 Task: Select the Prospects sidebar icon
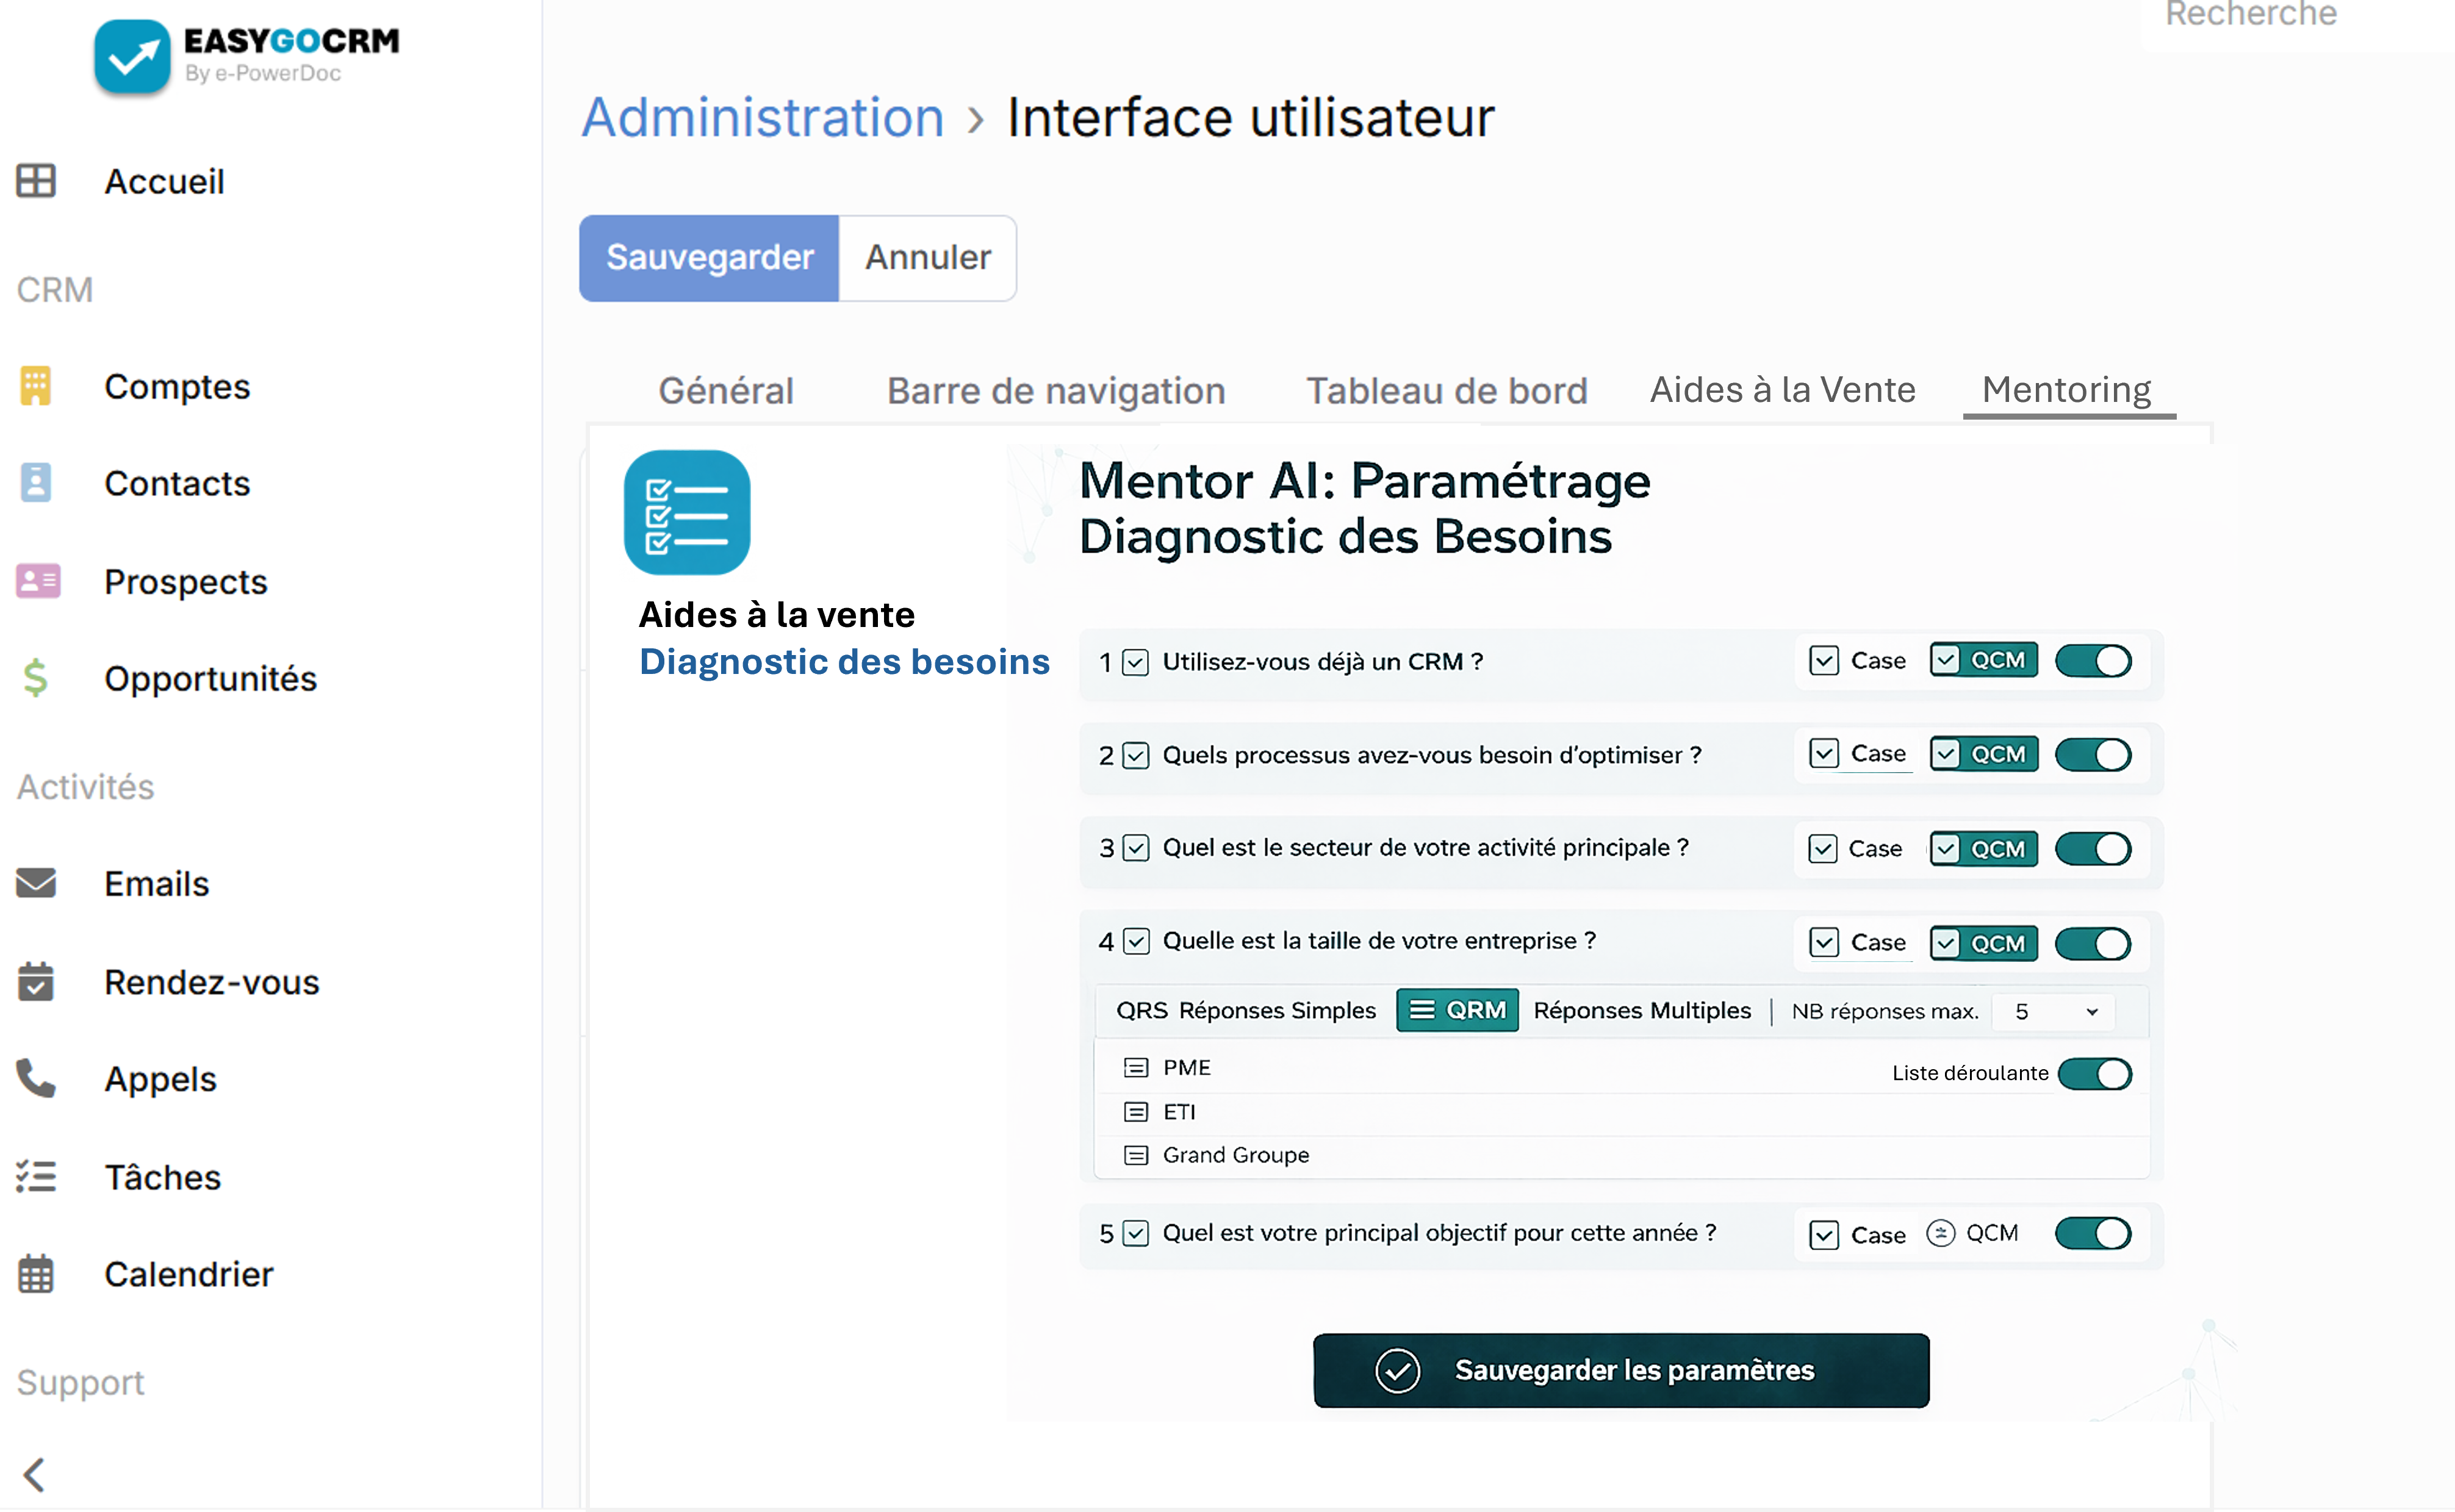click(37, 581)
